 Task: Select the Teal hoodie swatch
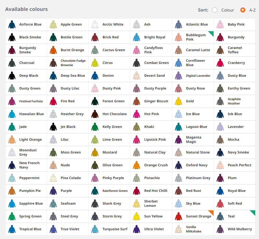235,216
